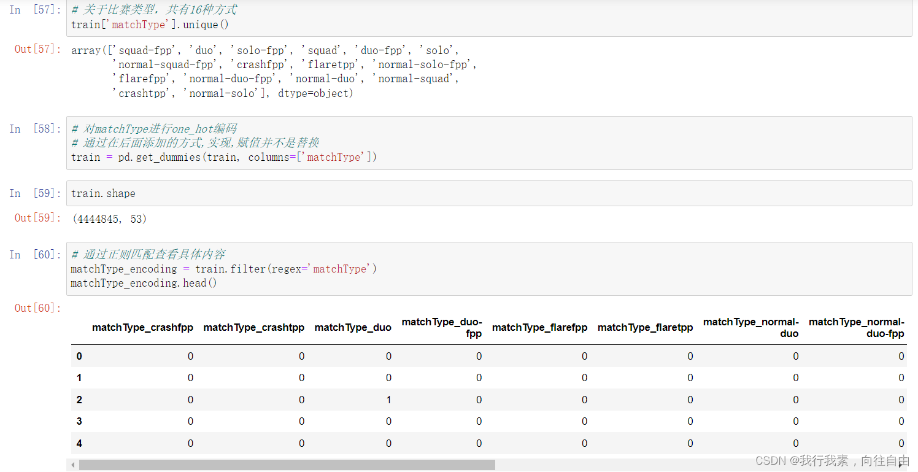918x472 pixels.
Task: Click the left arrow of the table scrollbar
Action: pyautogui.click(x=72, y=465)
